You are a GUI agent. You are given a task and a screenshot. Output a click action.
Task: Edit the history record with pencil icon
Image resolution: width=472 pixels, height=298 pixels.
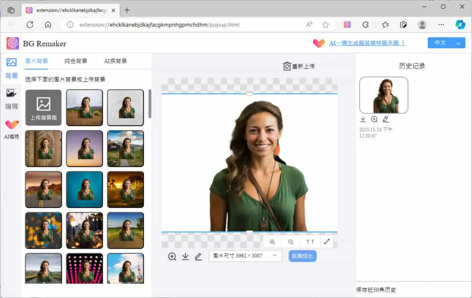coord(386,119)
